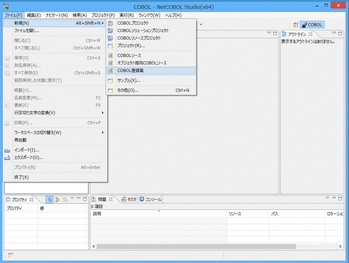Open the ウィンドウ(W) menu
The image size is (349, 263).
pos(149,15)
